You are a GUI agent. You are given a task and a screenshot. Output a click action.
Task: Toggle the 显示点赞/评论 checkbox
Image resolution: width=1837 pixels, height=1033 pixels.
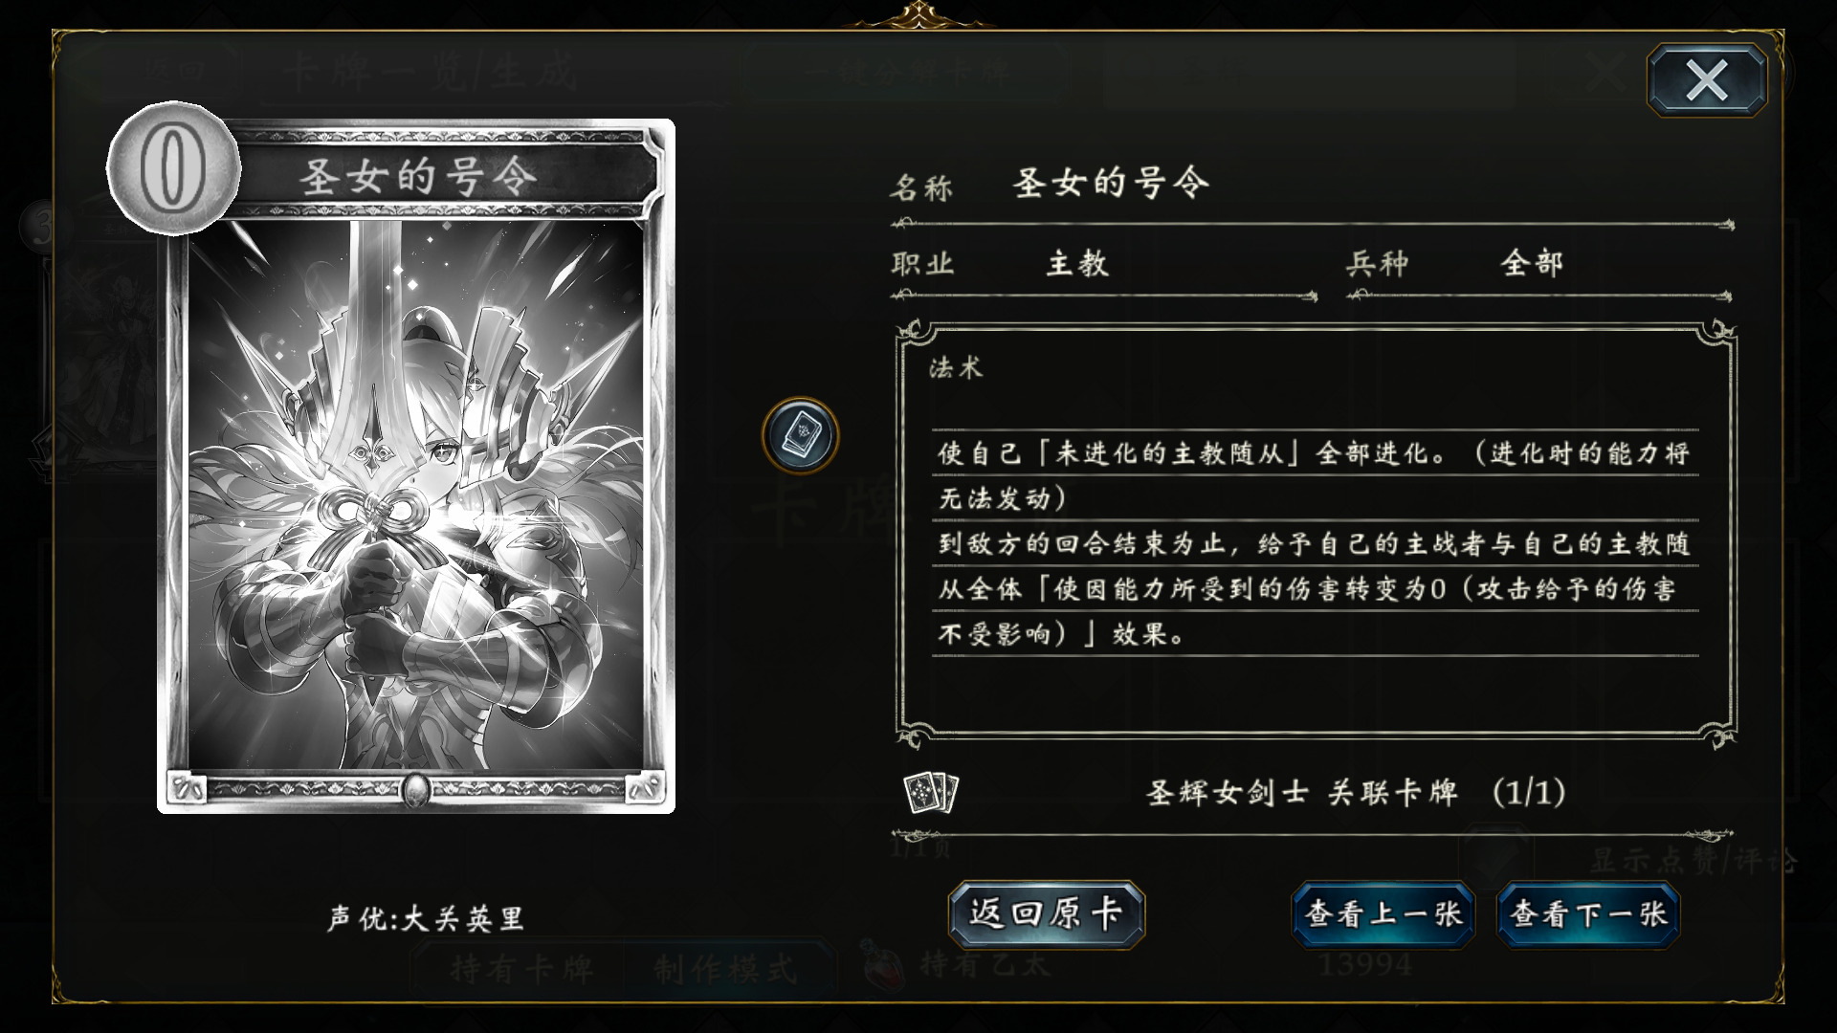click(x=1494, y=860)
